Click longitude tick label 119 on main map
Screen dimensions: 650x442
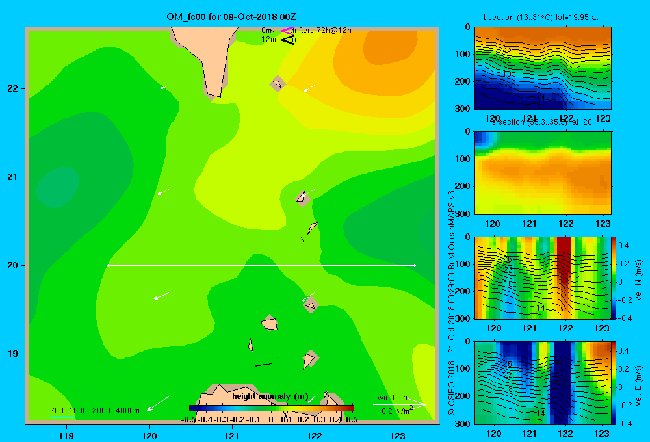(x=66, y=436)
